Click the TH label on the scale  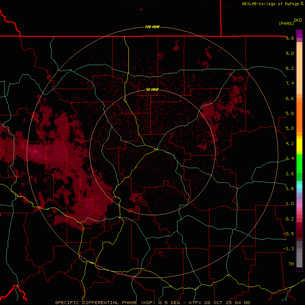(291, 264)
